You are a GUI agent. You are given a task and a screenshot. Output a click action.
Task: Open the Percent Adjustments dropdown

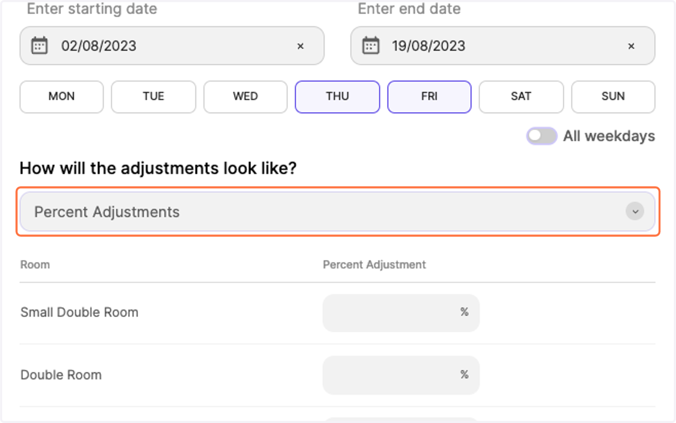pos(337,212)
